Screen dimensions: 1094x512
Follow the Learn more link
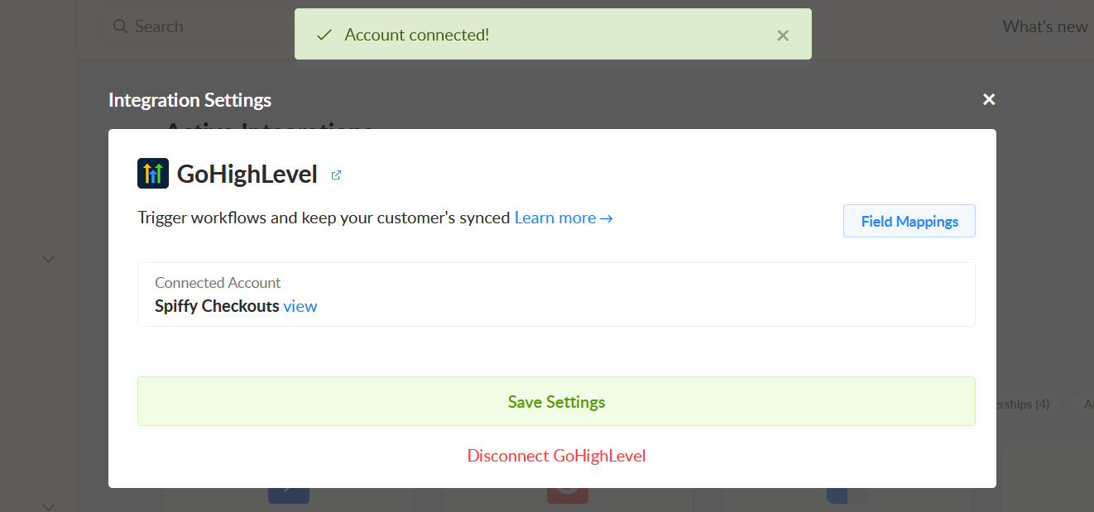click(564, 218)
